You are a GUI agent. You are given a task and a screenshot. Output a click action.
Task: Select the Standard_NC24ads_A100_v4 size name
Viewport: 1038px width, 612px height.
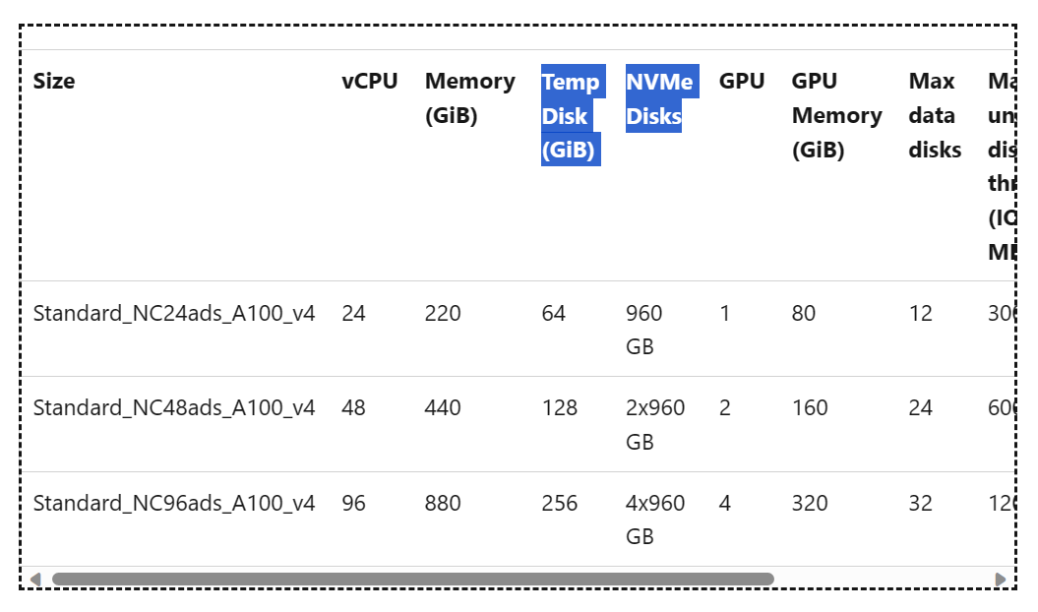tap(173, 313)
